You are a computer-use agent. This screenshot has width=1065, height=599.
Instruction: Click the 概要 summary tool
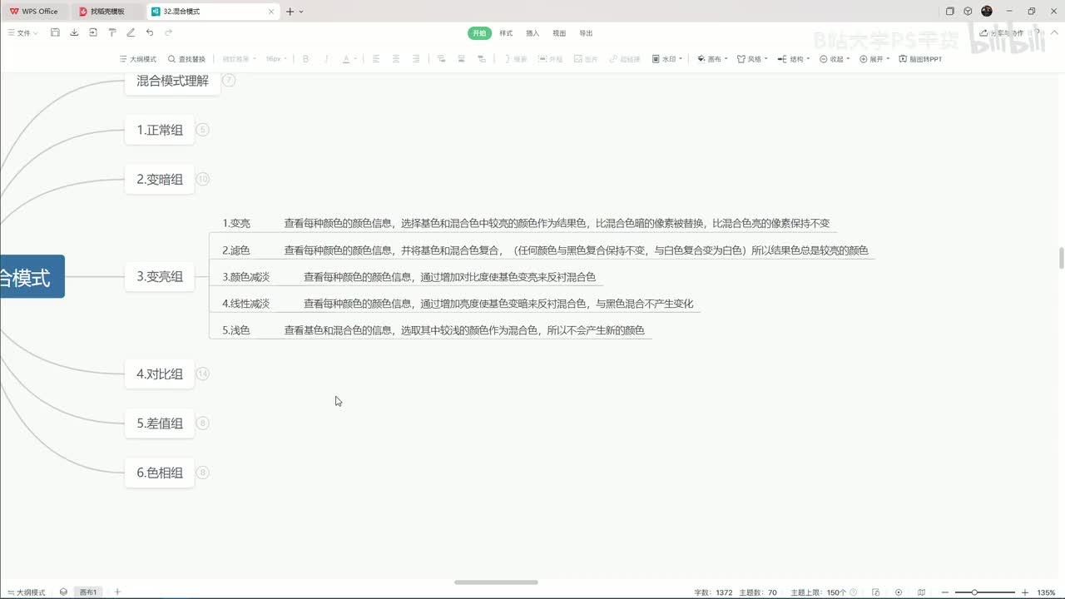[x=515, y=59]
